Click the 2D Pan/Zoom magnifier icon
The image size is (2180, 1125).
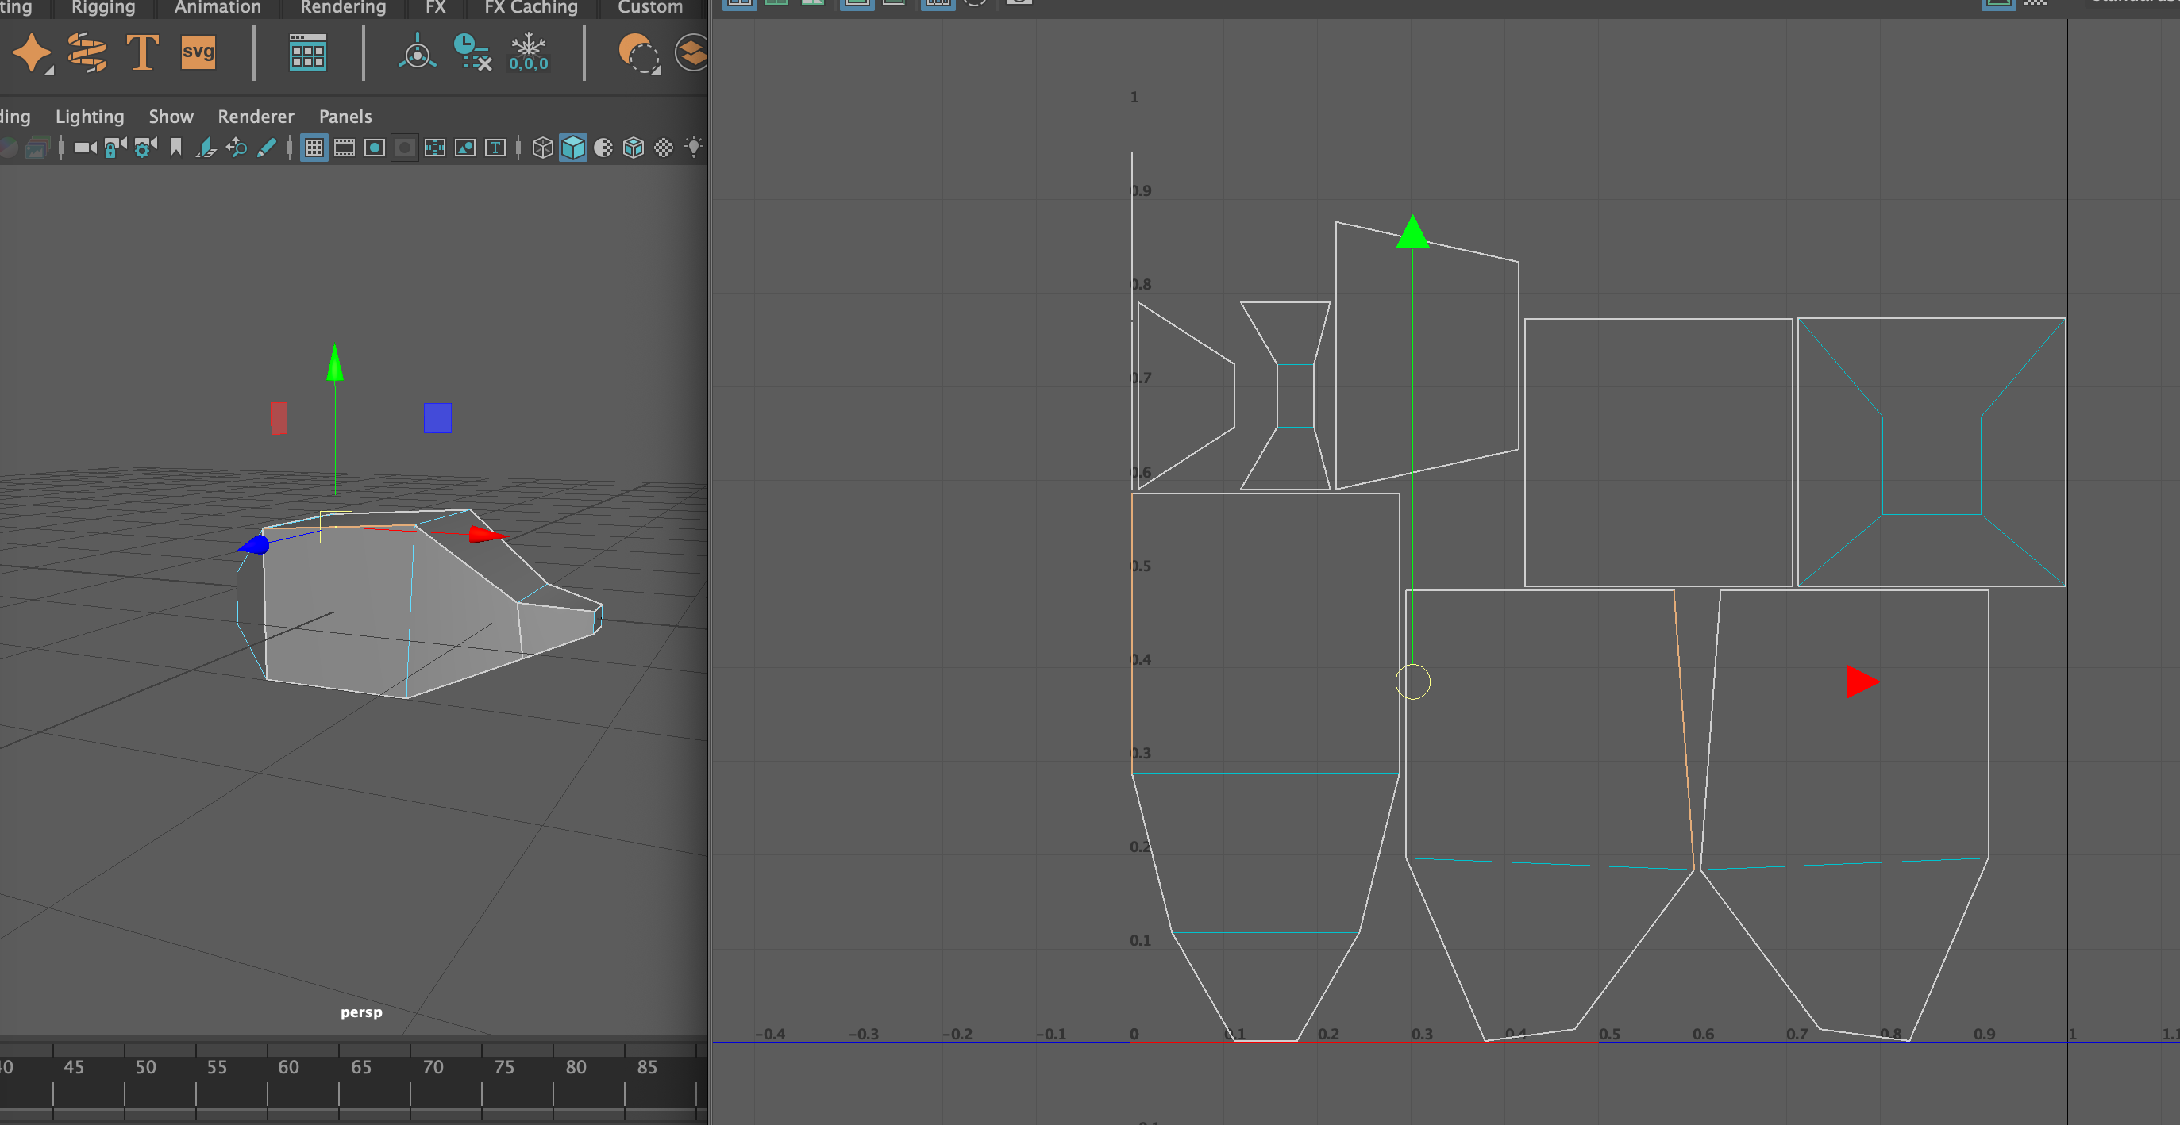(x=236, y=148)
